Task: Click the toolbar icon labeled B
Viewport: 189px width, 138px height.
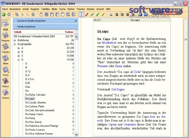Action: pyautogui.click(x=127, y=15)
